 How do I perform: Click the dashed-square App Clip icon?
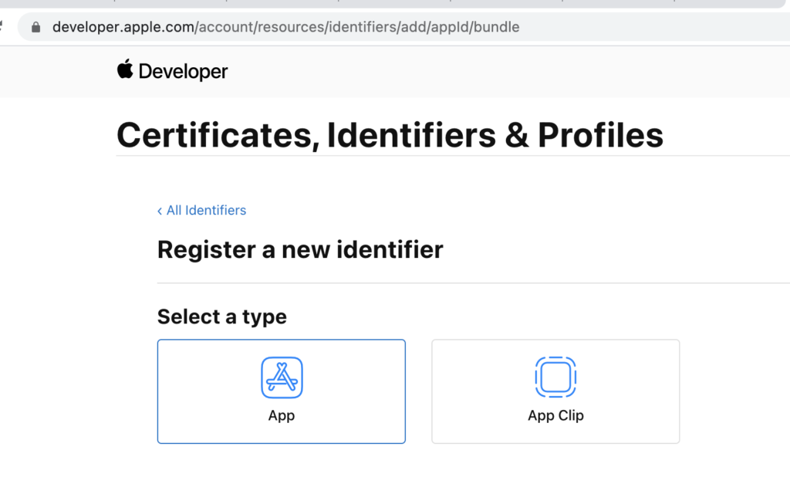(555, 377)
